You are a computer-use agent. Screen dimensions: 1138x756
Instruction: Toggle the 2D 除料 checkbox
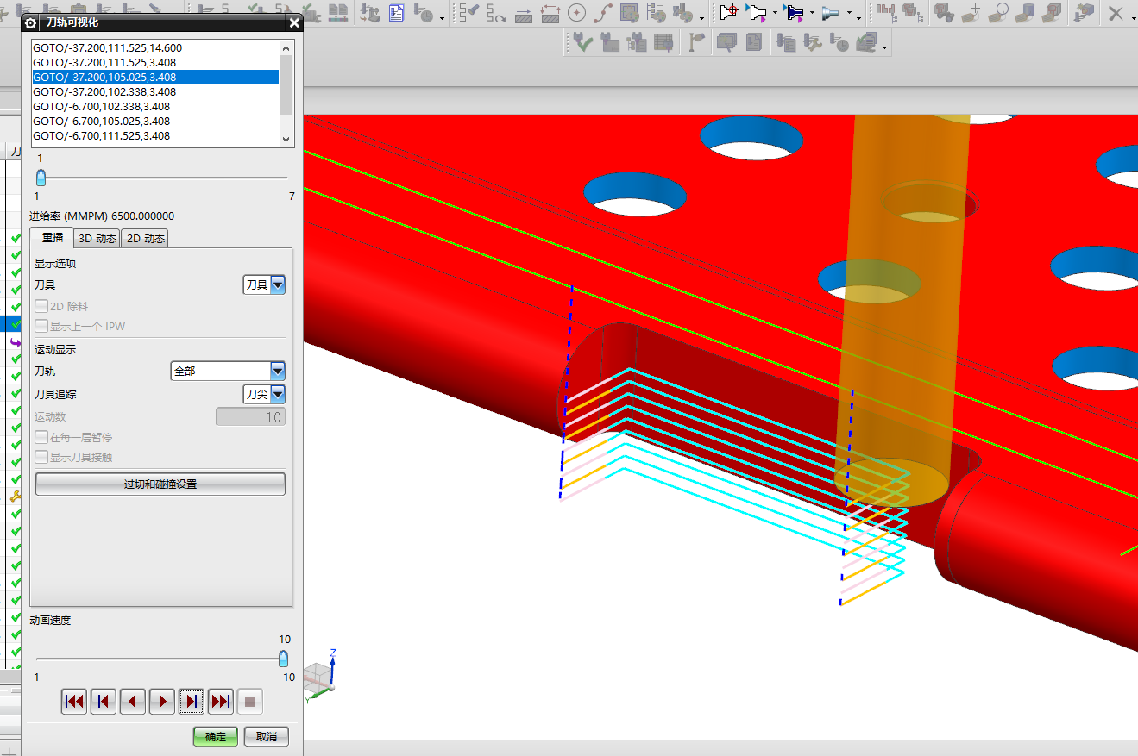41,306
